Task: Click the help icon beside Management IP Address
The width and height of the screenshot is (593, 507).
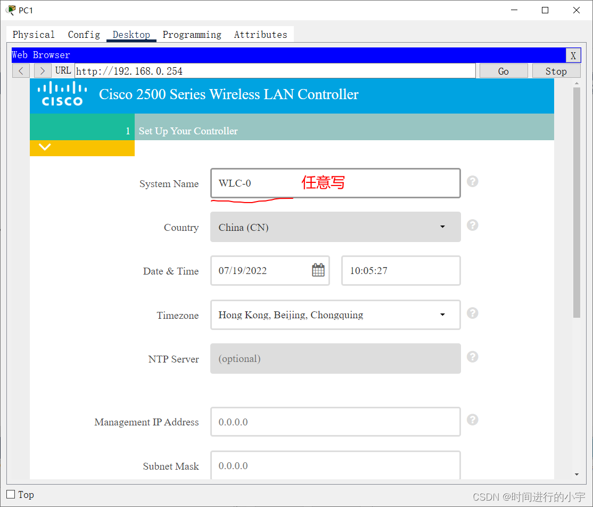Action: pos(472,420)
